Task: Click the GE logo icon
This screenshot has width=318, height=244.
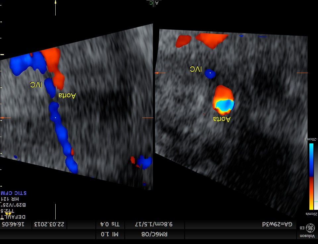Action: [310, 228]
